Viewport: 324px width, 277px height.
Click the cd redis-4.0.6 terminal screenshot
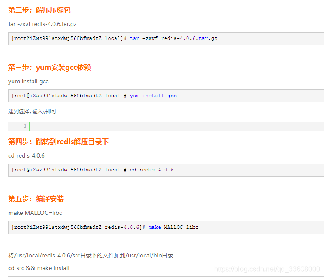point(166,170)
